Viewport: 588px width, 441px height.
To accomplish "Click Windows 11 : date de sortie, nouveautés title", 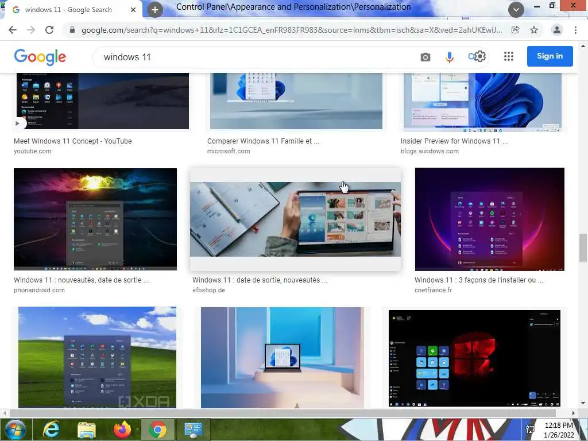I will (260, 280).
